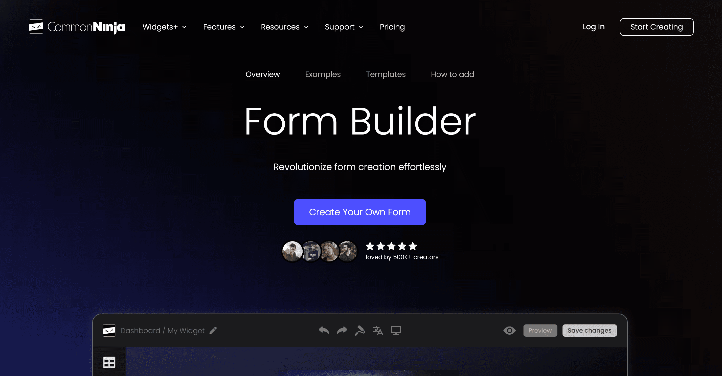The image size is (722, 376).
Task: Click the undo arrow in the editor toolbar
Action: pos(324,330)
